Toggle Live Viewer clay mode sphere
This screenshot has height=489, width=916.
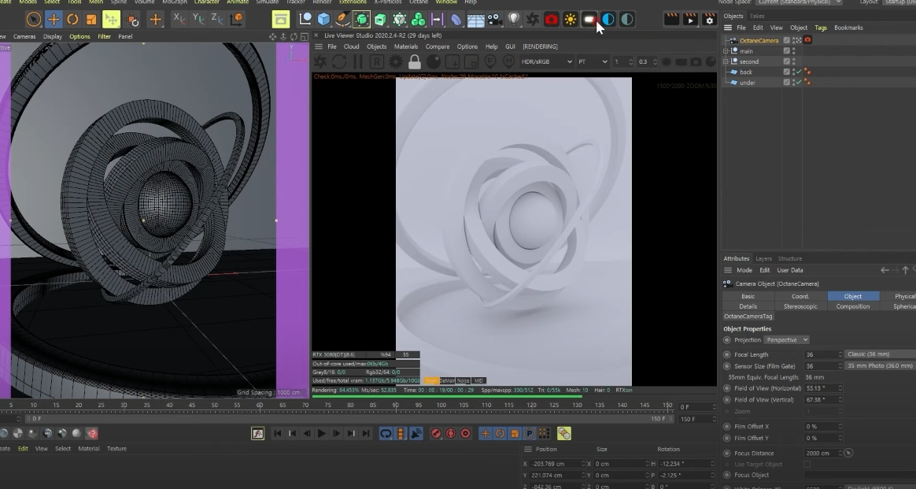pyautogui.click(x=434, y=61)
